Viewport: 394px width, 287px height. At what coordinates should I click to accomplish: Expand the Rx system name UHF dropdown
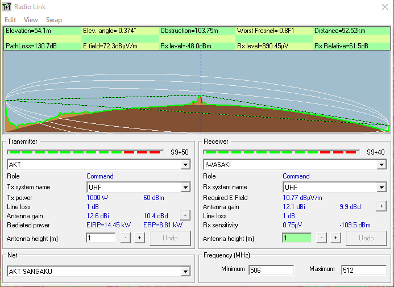click(x=381, y=188)
